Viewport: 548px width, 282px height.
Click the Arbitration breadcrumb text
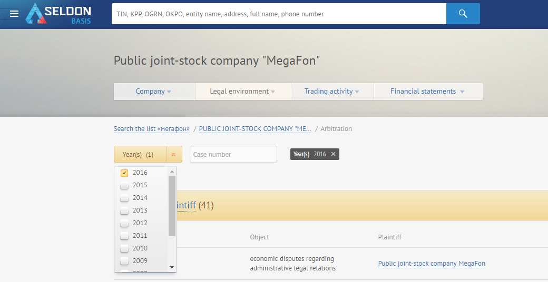(x=336, y=129)
